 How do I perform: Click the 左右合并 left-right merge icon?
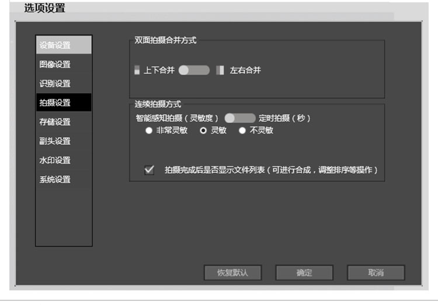[x=220, y=70]
